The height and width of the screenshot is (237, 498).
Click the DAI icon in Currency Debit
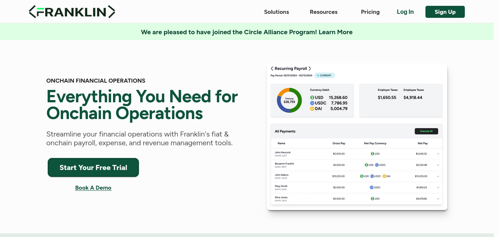[x=312, y=108]
